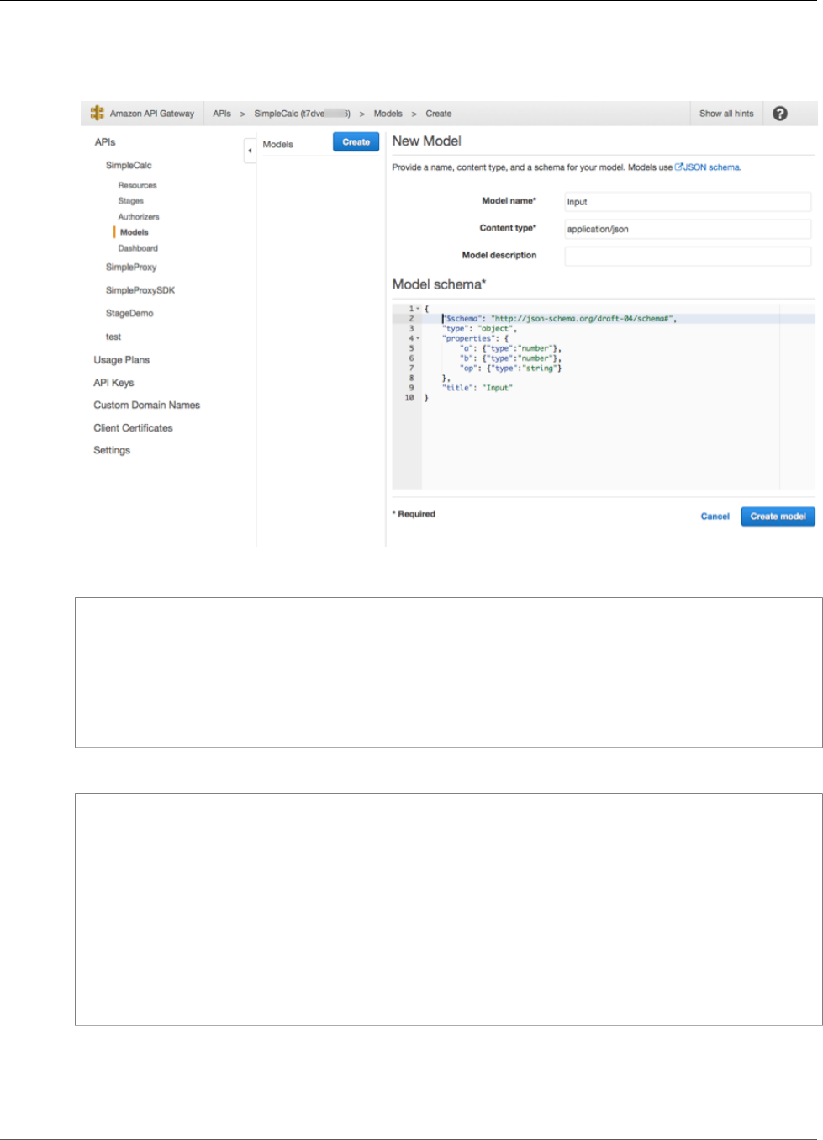
Task: Open the SimpleProxy API
Action: click(x=131, y=268)
